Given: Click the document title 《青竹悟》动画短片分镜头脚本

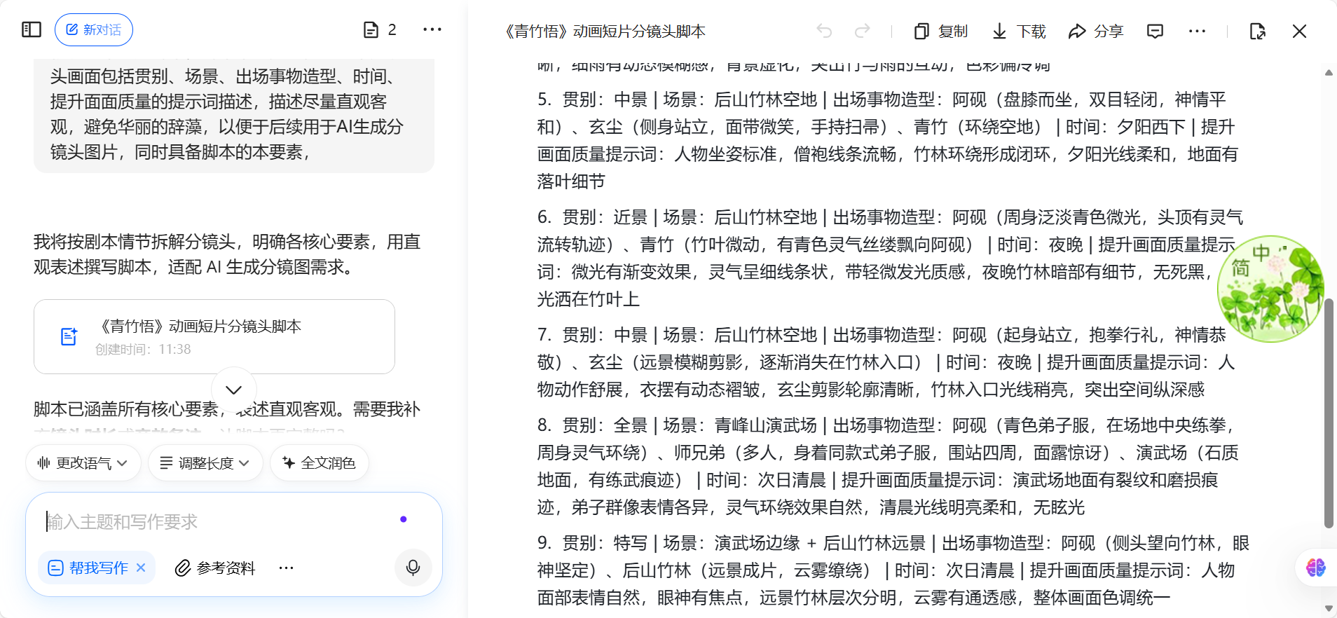Looking at the screenshot, I should tap(604, 31).
